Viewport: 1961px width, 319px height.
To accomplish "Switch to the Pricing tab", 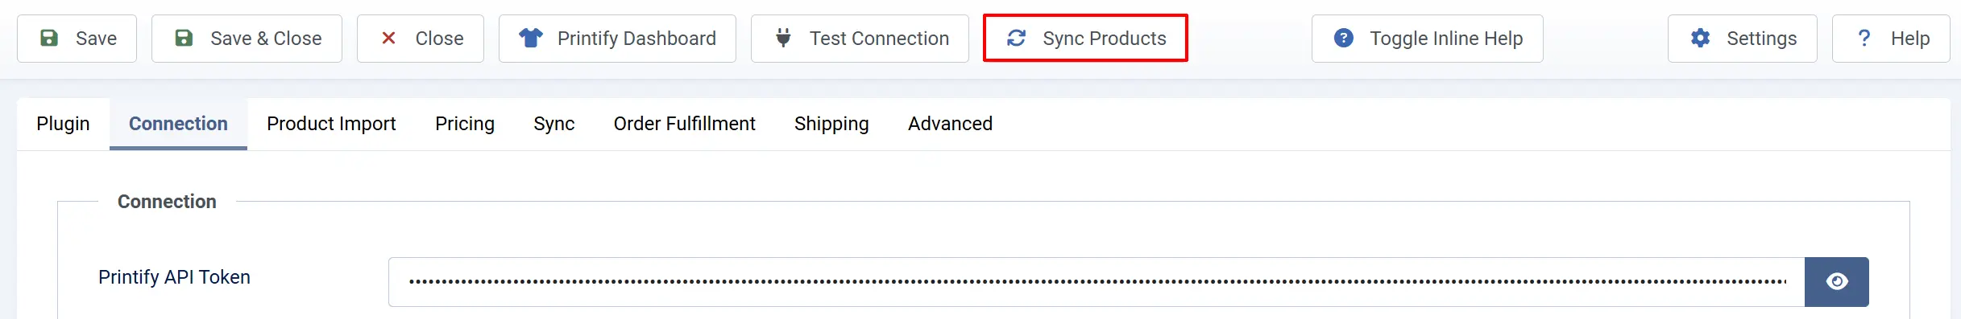I will (465, 124).
